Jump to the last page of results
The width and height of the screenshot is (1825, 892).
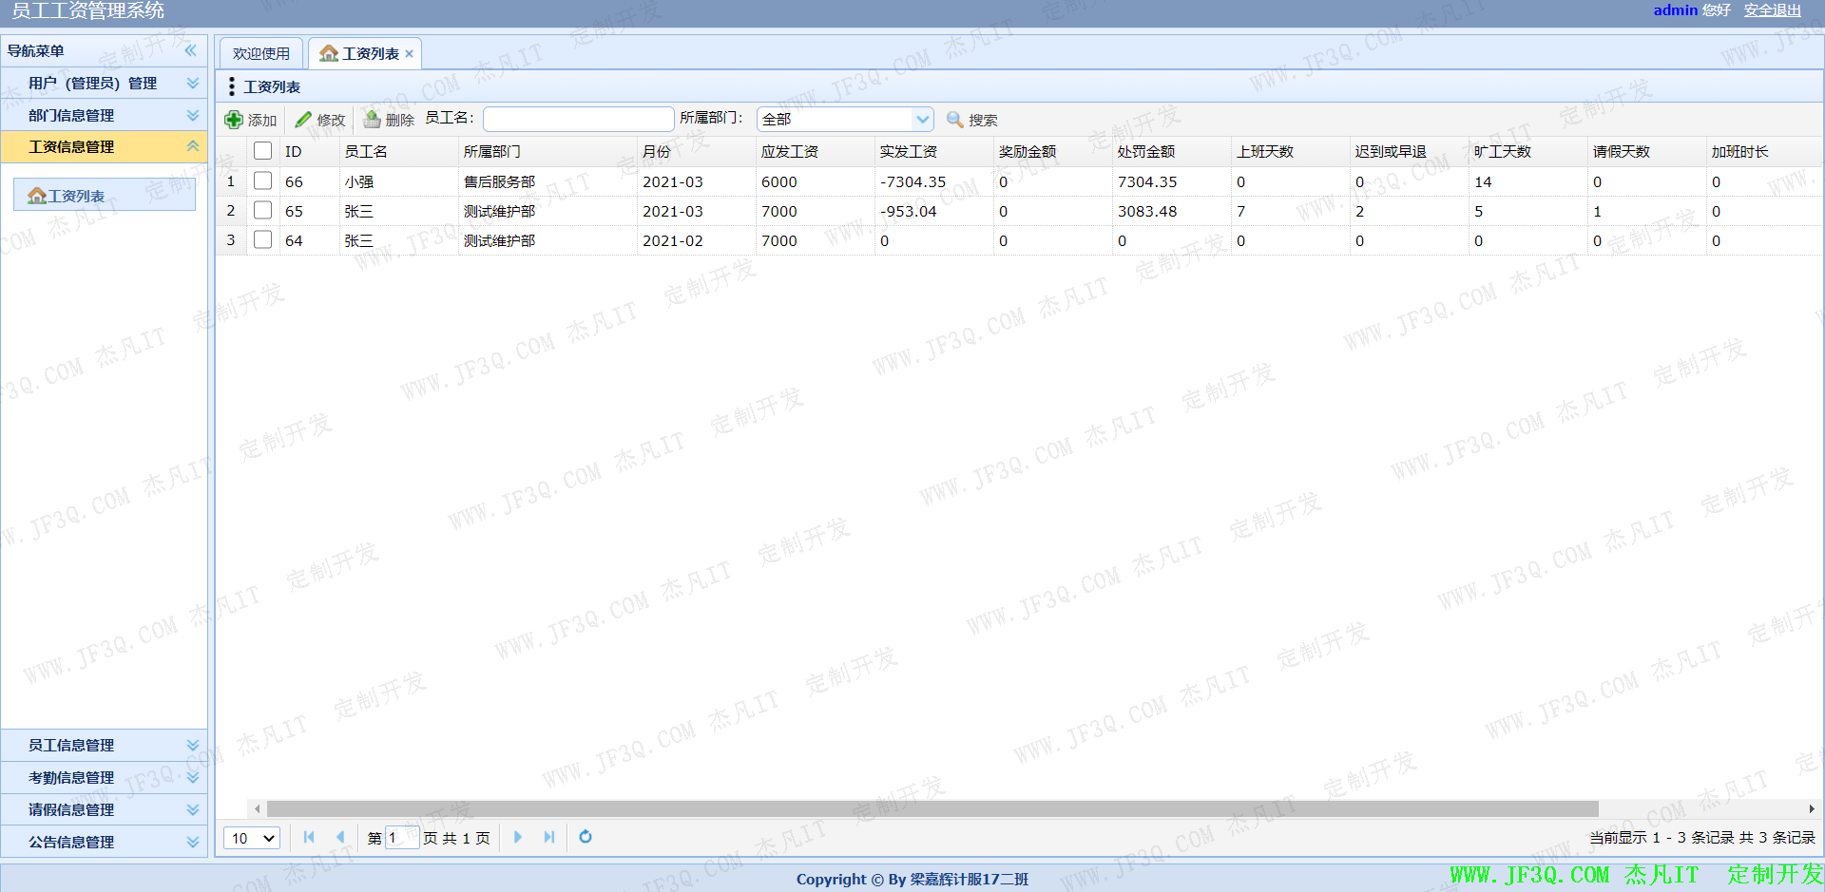coord(549,837)
